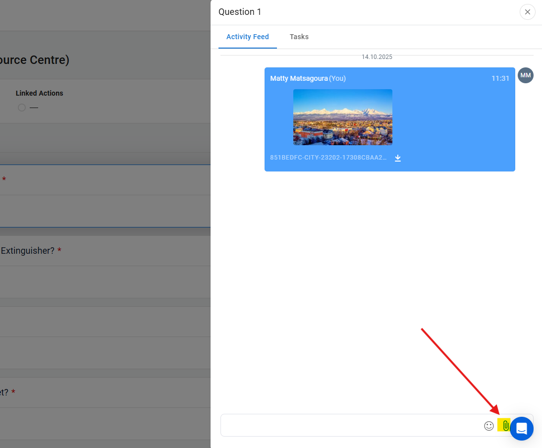Click the 11:31 message timestamp
Image resolution: width=542 pixels, height=448 pixels.
pyautogui.click(x=500, y=78)
